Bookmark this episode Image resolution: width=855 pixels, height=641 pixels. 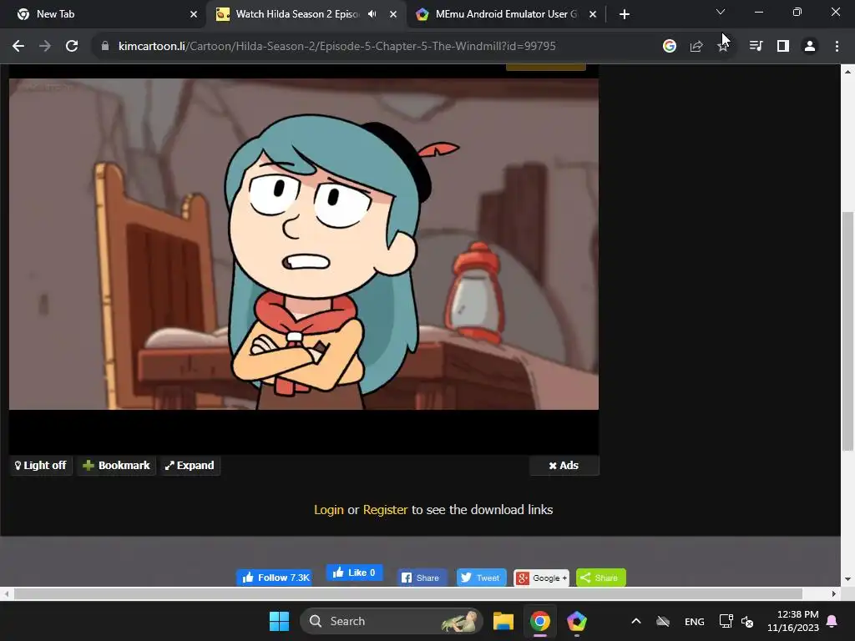[116, 466]
